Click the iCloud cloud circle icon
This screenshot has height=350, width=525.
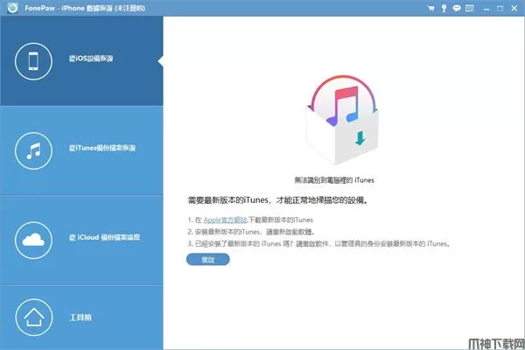33,240
